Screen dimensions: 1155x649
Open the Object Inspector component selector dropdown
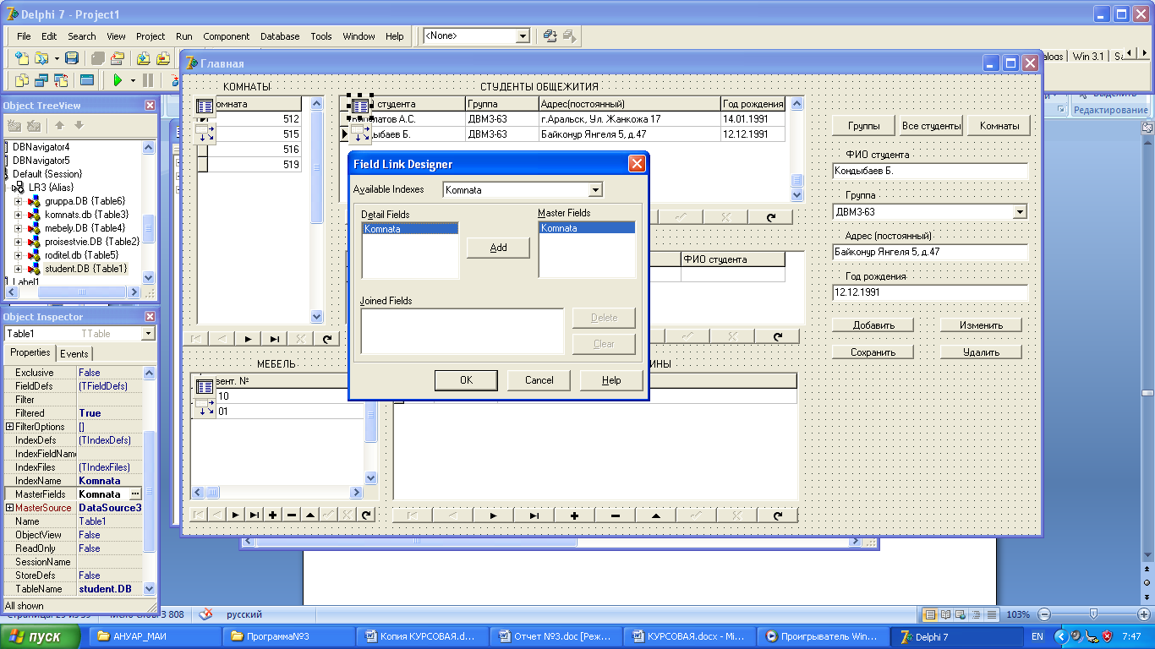pos(149,334)
